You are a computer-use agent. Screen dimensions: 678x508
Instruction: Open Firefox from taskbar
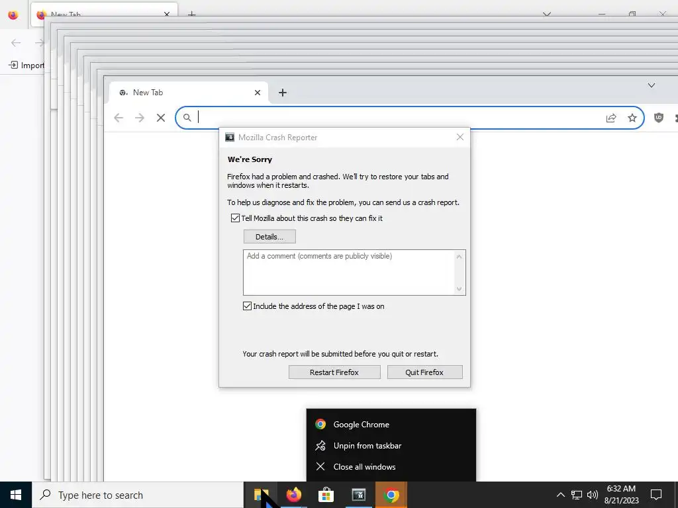[x=293, y=495]
